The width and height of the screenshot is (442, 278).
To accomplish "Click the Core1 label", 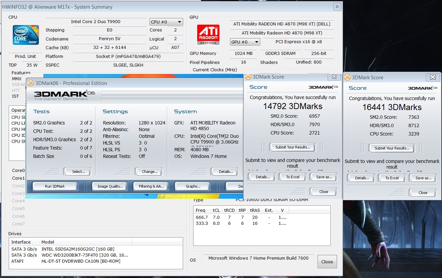I will [x=18, y=178].
